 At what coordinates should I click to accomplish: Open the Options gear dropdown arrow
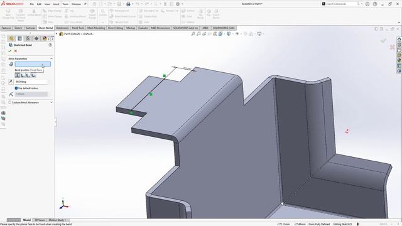182,4
